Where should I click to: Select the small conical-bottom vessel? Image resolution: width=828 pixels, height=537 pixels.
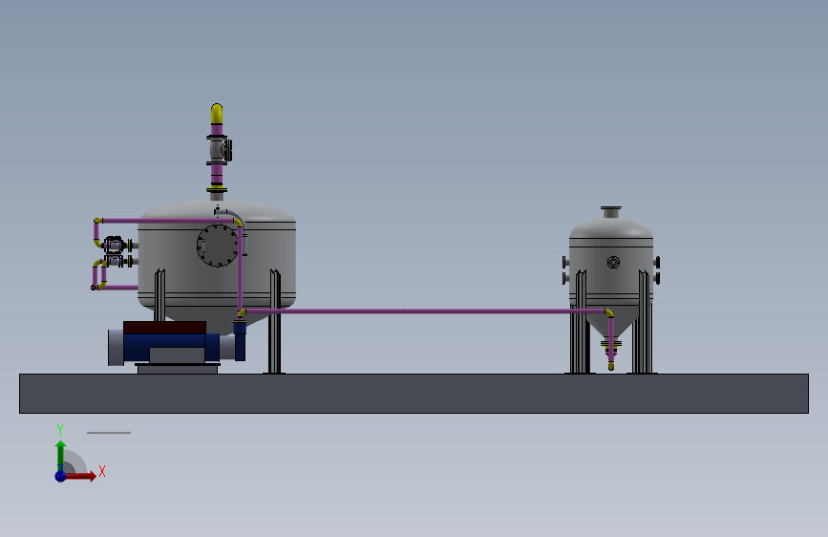(x=611, y=286)
